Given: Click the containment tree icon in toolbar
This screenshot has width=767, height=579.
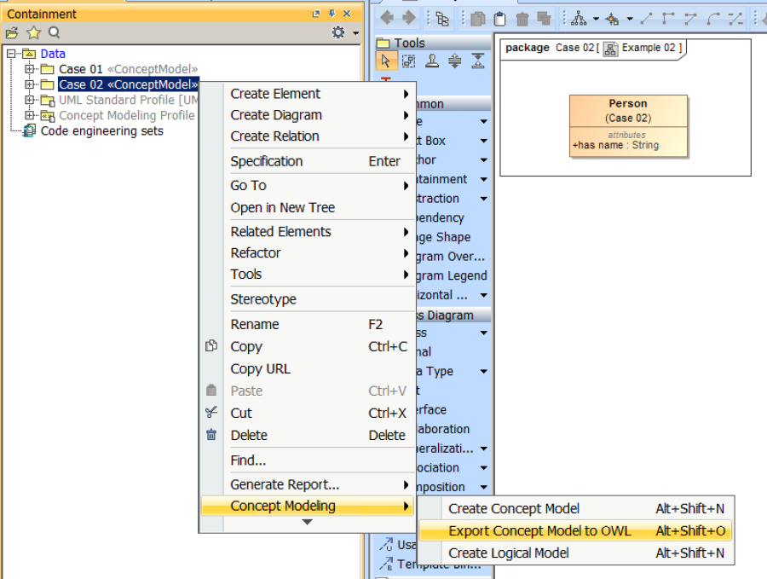Looking at the screenshot, I should pos(441,18).
